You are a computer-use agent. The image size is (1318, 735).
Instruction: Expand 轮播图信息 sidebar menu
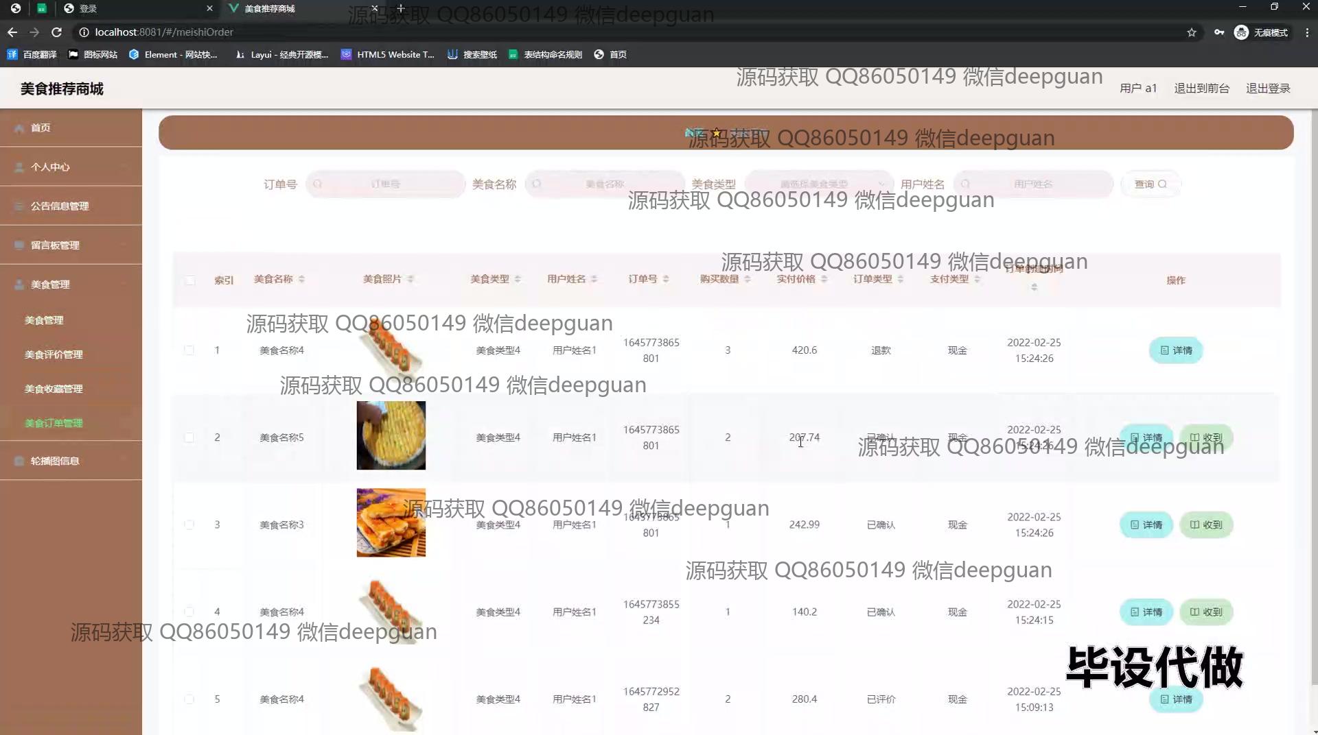(71, 461)
